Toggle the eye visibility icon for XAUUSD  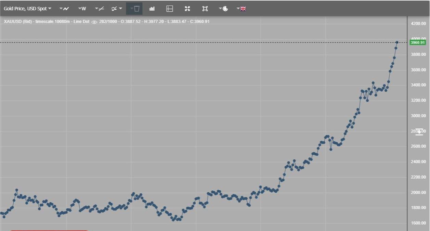point(94,22)
